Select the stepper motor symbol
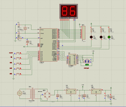The image size is (126, 107). click(87, 61)
